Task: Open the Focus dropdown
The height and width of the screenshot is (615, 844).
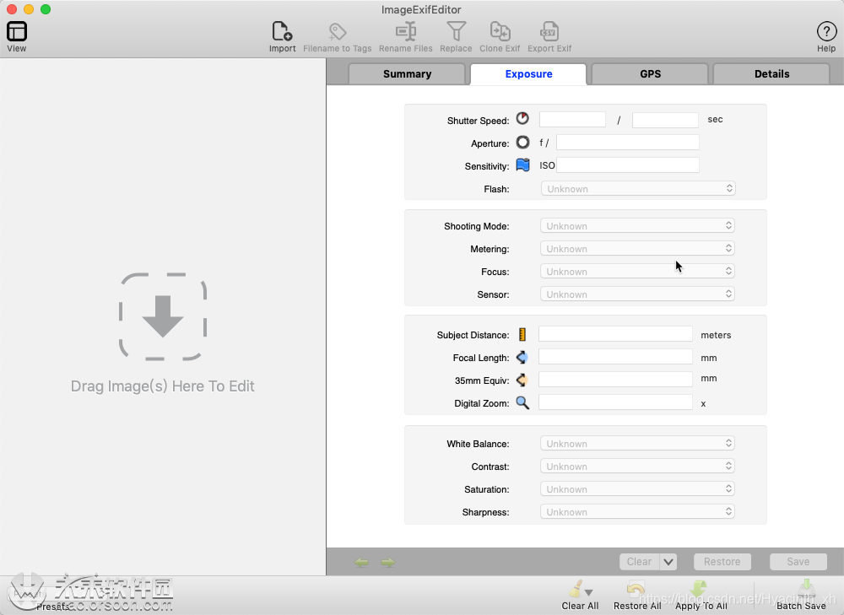Action: (637, 271)
